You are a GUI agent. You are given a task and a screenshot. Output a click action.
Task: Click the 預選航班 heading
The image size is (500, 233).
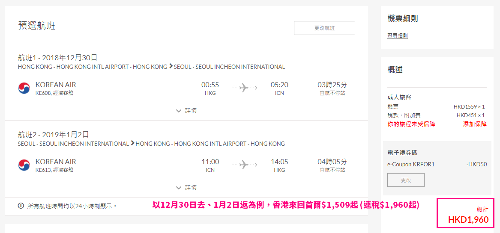pos(37,26)
